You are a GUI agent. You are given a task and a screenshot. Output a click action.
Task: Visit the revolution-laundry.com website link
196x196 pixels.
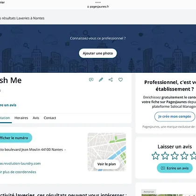[x=20, y=163]
